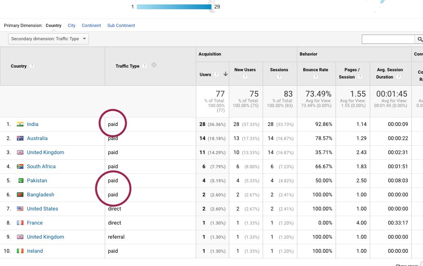Image resolution: width=423 pixels, height=266 pixels.
Task: Select total bounce rate 73.49%
Action: click(x=318, y=94)
